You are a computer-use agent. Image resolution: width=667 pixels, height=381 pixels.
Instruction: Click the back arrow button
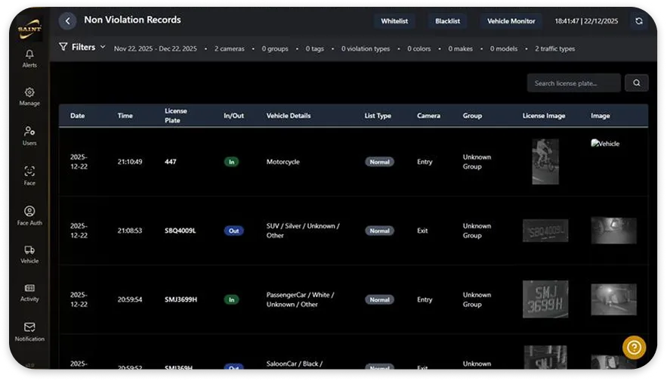pos(68,21)
